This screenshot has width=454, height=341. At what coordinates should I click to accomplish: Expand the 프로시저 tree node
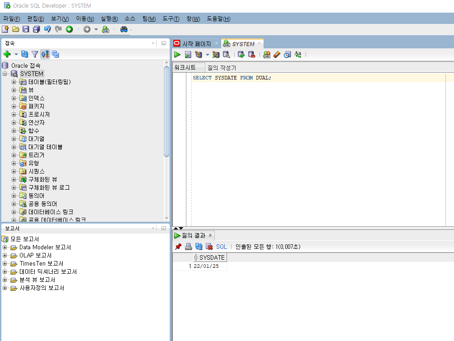click(14, 114)
